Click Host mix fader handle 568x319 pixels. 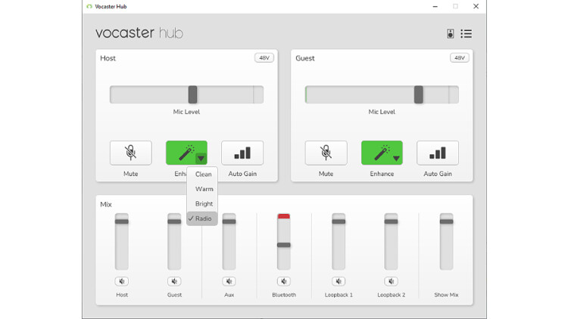pos(122,221)
